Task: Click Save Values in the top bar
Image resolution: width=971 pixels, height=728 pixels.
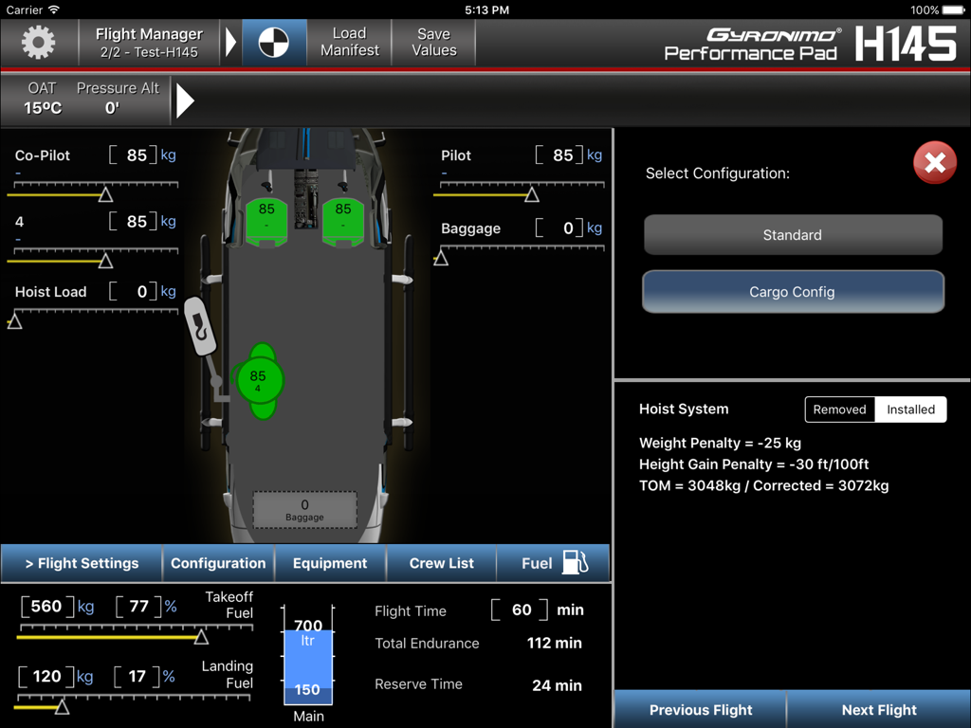Action: (433, 42)
